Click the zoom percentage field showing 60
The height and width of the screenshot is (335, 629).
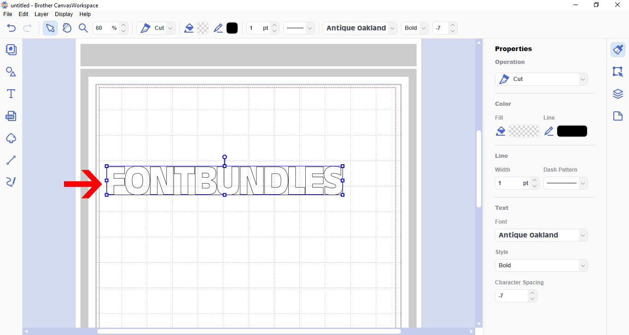click(x=105, y=28)
